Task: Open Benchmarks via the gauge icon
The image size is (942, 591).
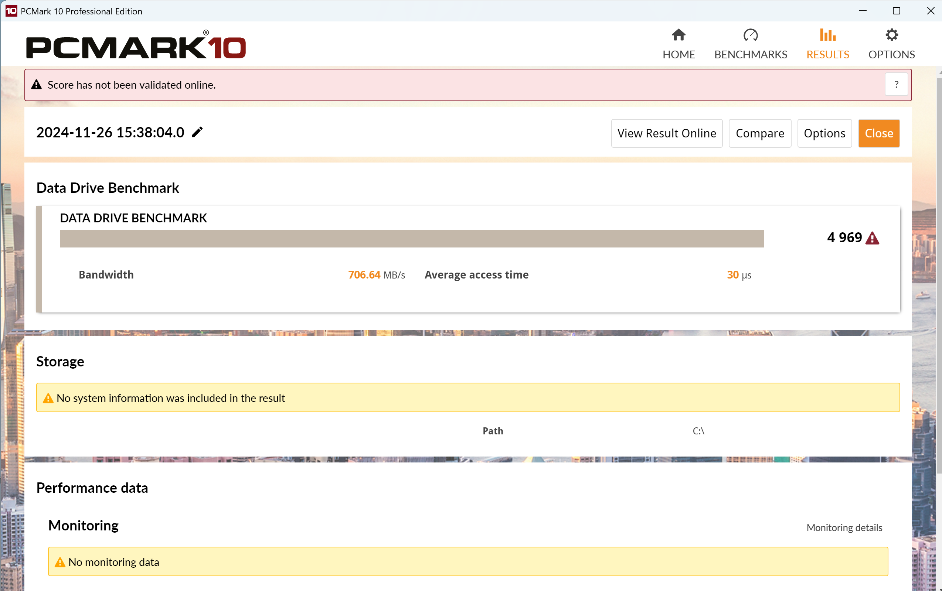Action: point(751,35)
